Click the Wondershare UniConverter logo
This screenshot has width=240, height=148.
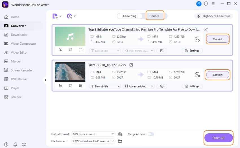[5, 5]
